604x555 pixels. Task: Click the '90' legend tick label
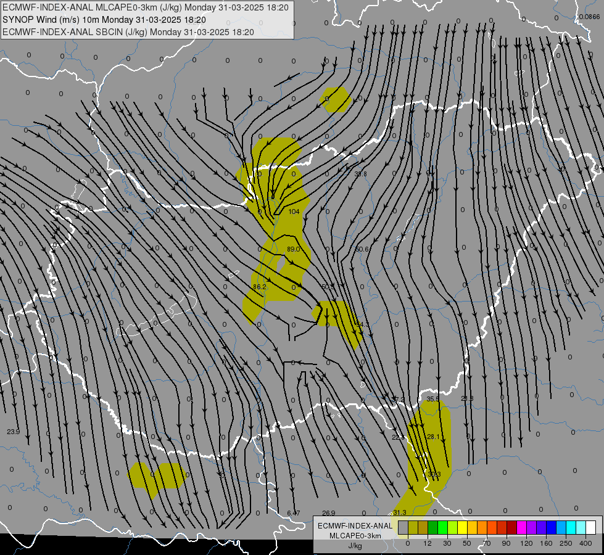click(506, 543)
